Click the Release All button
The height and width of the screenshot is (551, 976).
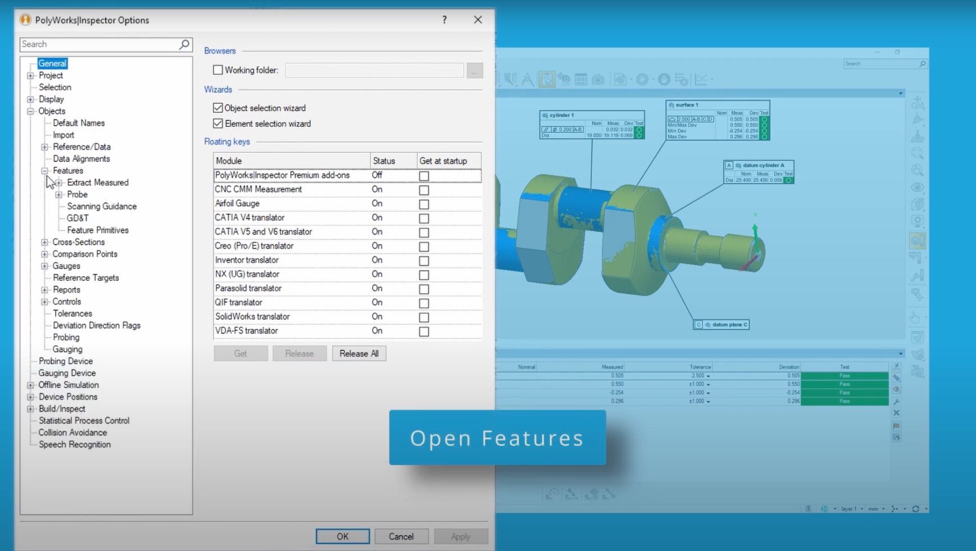(358, 353)
